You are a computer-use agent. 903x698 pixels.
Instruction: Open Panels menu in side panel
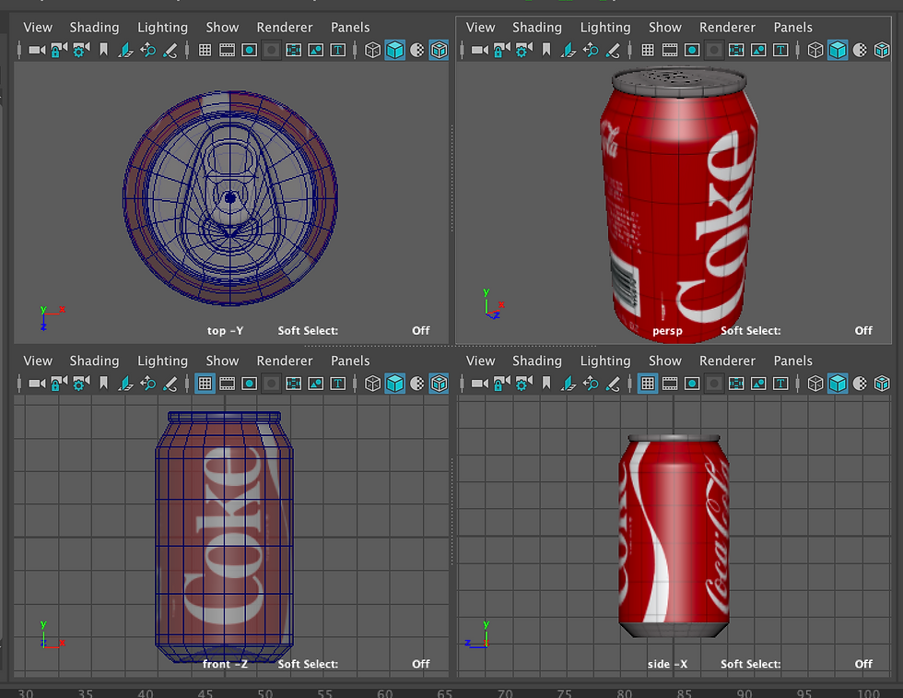pyautogui.click(x=793, y=361)
